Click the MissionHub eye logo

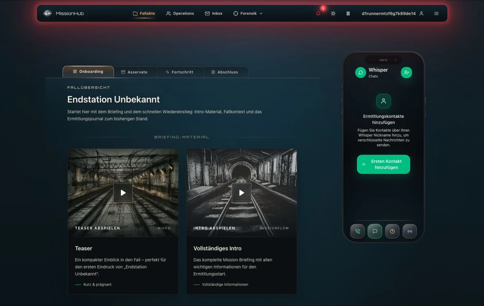tap(47, 13)
